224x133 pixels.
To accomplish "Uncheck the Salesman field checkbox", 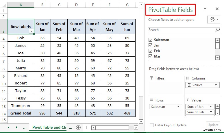I will point(150,40).
